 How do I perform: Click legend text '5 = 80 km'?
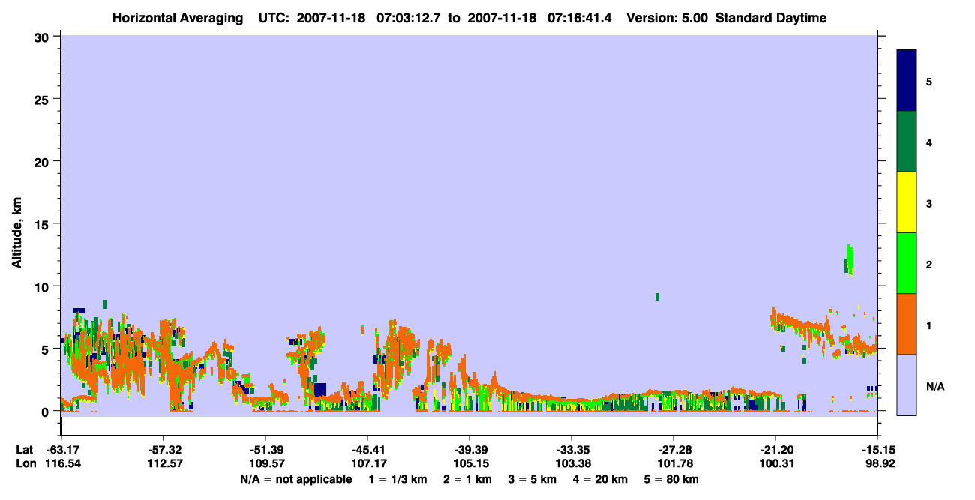coord(671,479)
